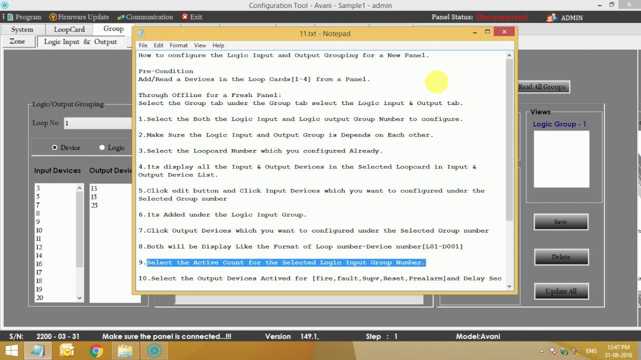The height and width of the screenshot is (360, 641).
Task: Open the Zone sub-tab
Action: pos(17,41)
